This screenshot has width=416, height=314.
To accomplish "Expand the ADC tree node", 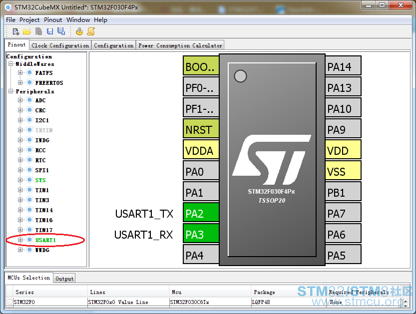I will pos(20,100).
